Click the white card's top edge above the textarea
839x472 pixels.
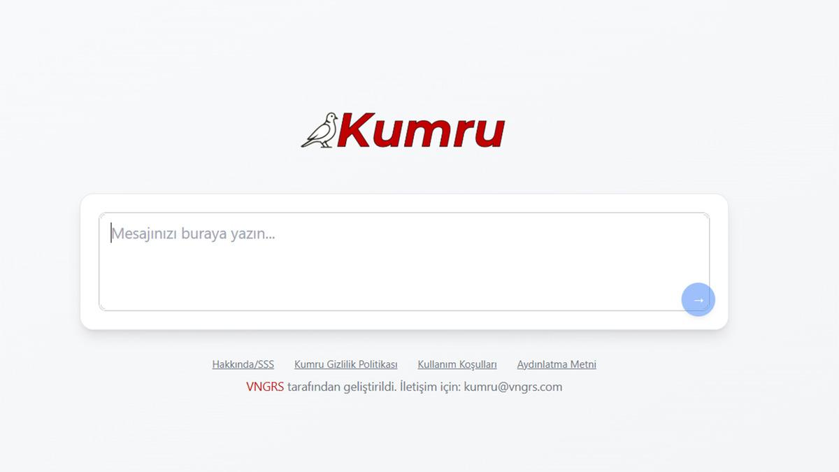pyautogui.click(x=403, y=203)
